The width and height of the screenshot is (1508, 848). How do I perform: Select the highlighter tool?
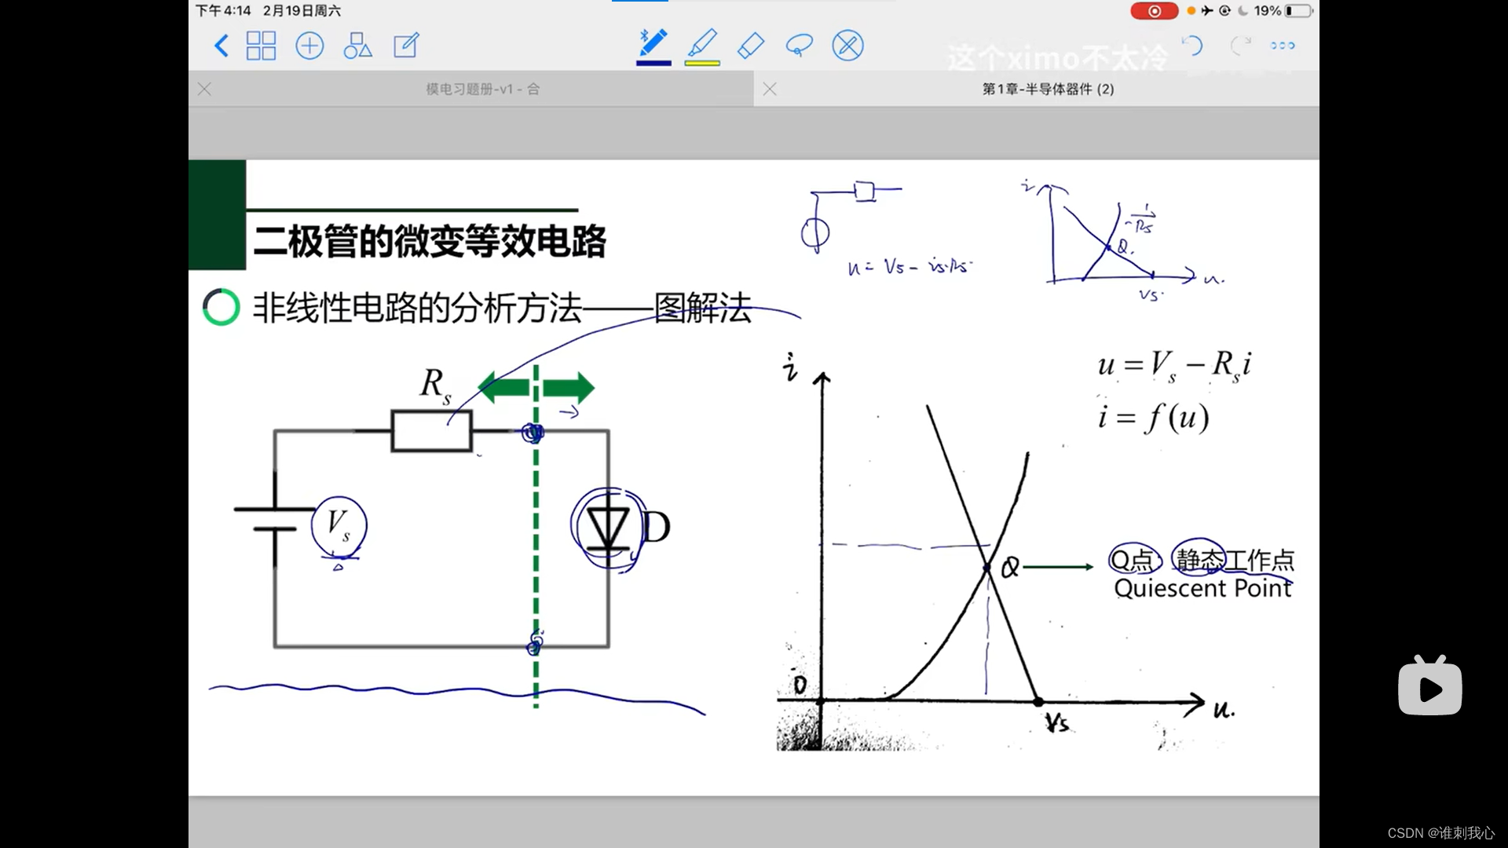click(x=702, y=43)
